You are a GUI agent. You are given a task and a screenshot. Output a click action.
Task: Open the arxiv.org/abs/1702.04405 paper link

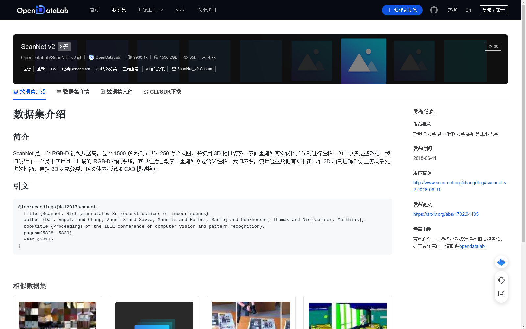click(446, 214)
